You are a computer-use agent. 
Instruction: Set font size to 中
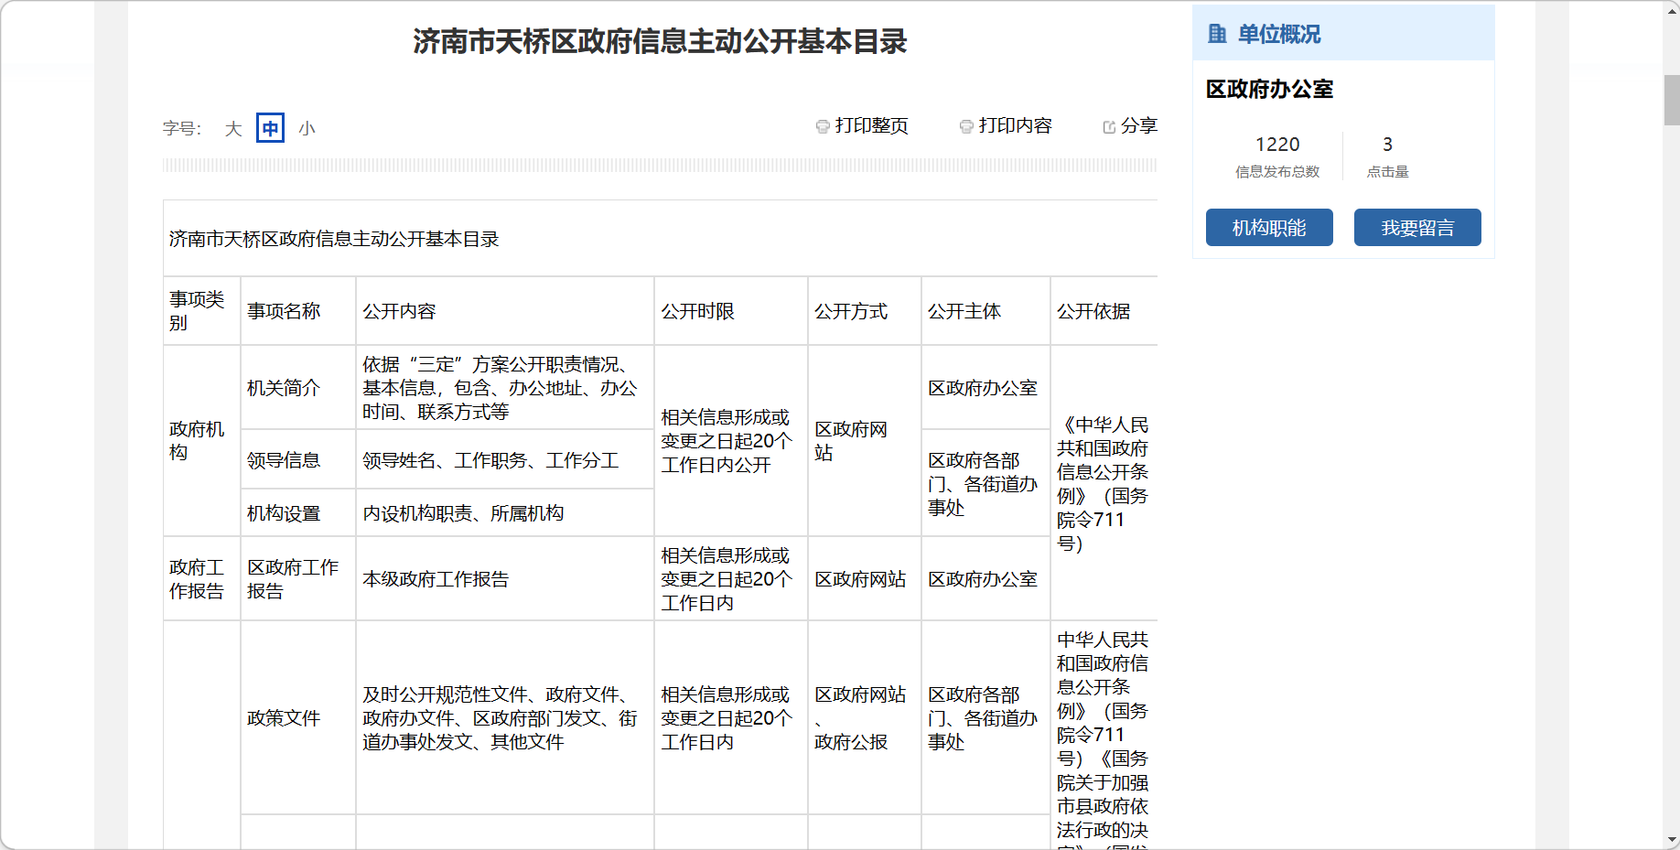(x=270, y=128)
